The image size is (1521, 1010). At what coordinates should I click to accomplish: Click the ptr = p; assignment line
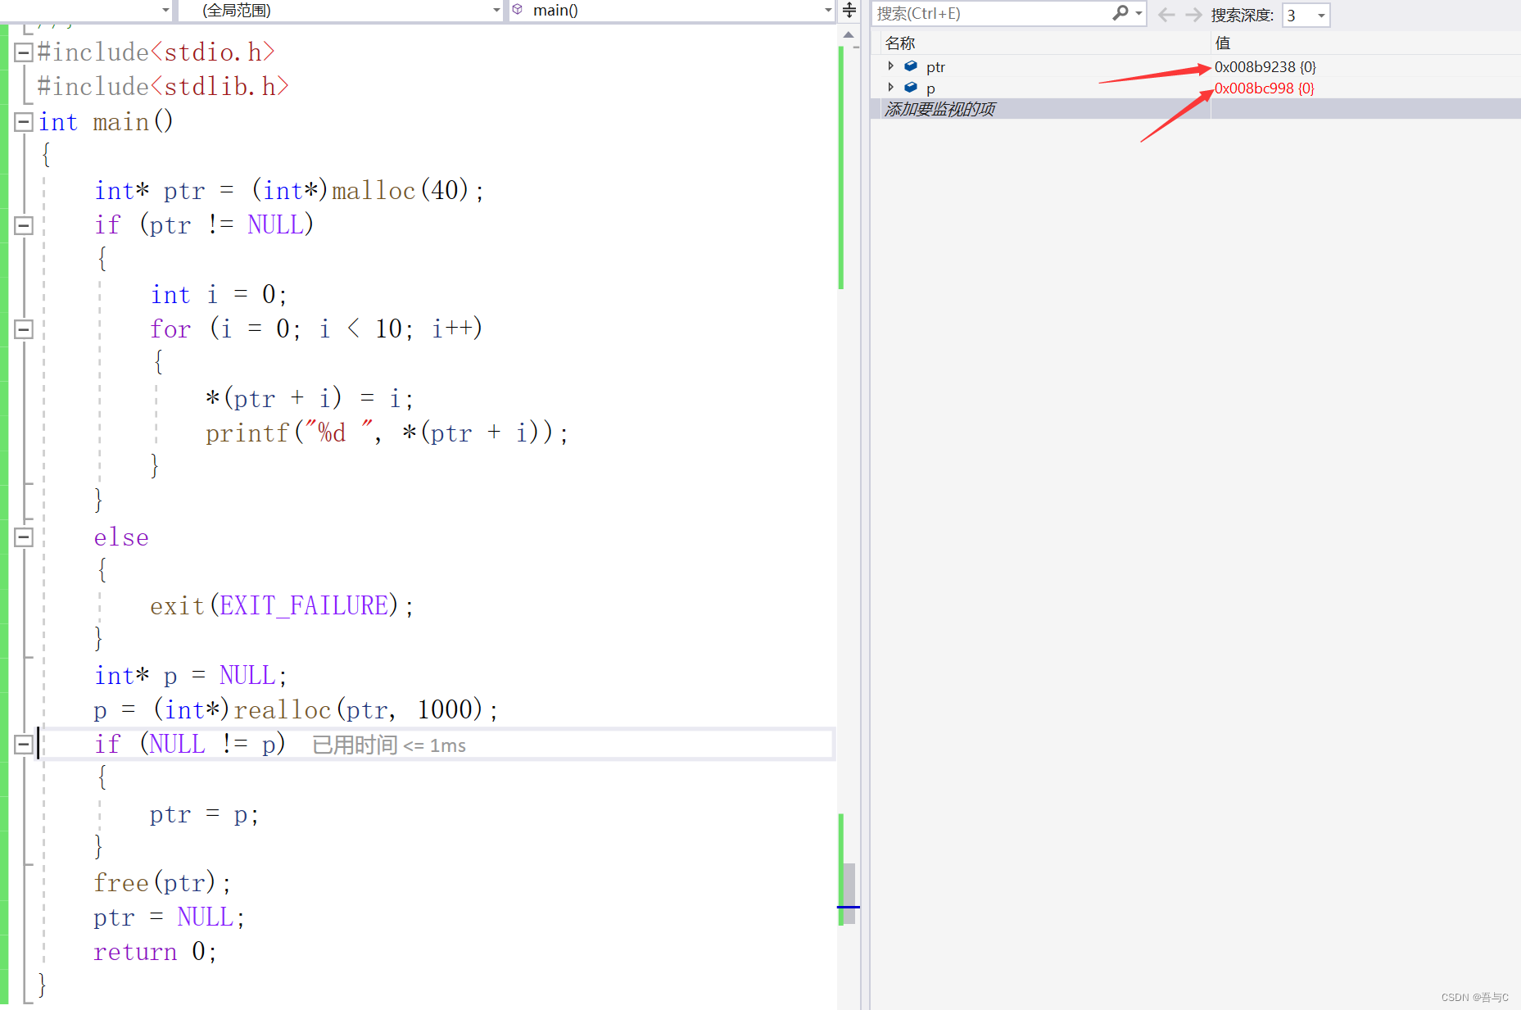pyautogui.click(x=204, y=814)
